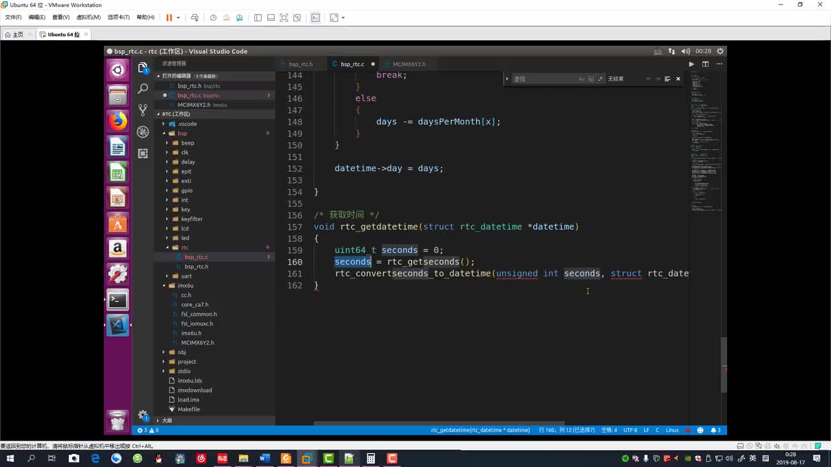Collapse the imx6u folder
Image resolution: width=831 pixels, height=467 pixels.
pos(214,285)
